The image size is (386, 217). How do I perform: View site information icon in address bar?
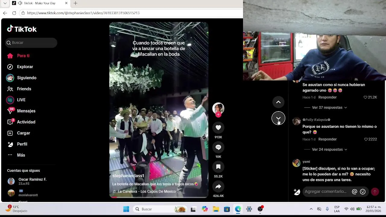click(x=23, y=13)
